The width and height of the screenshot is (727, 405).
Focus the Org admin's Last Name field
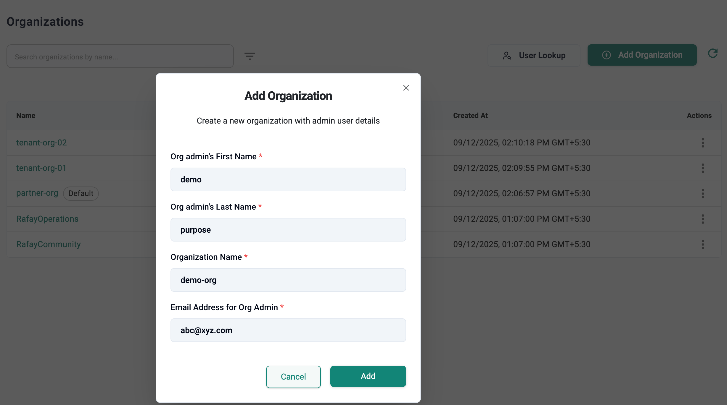tap(288, 230)
